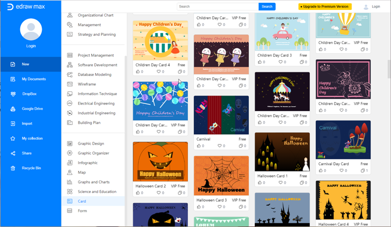Image resolution: width=391 pixels, height=227 pixels.
Task: Click copy icon on Carnival Day Card
Action: [x=362, y=170]
